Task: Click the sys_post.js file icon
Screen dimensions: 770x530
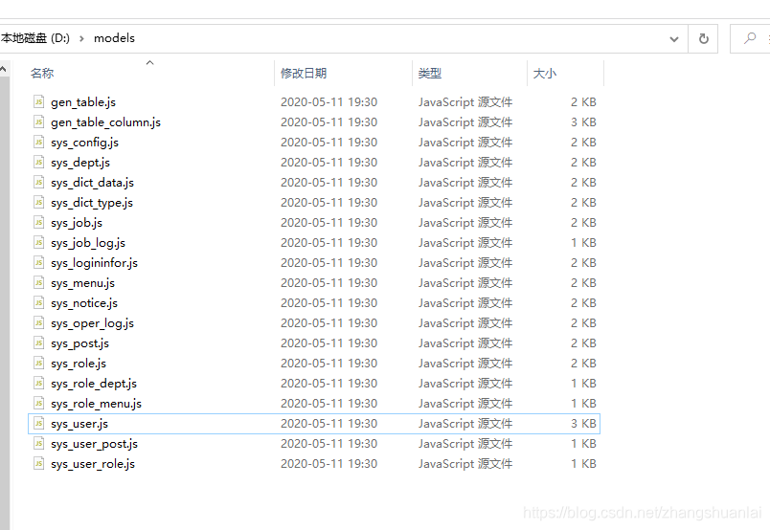Action: [x=39, y=343]
